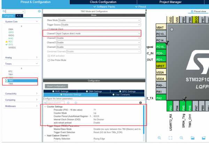Screen dimensions: 209x144
Task: Open the User Constants tab
Action: click(121, 94)
